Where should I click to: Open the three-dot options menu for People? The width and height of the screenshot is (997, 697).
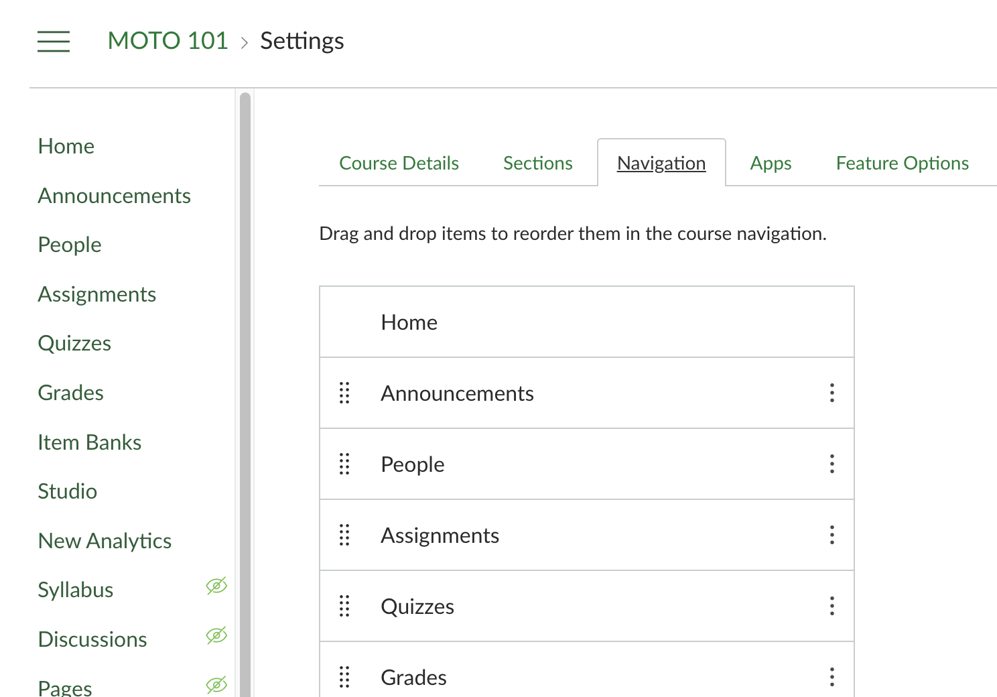[x=832, y=464]
